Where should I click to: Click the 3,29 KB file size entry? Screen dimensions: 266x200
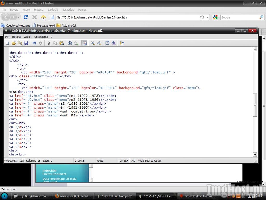coord(80,161)
